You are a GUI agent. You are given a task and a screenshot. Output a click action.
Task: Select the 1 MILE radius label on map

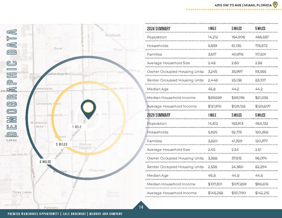click(x=77, y=127)
